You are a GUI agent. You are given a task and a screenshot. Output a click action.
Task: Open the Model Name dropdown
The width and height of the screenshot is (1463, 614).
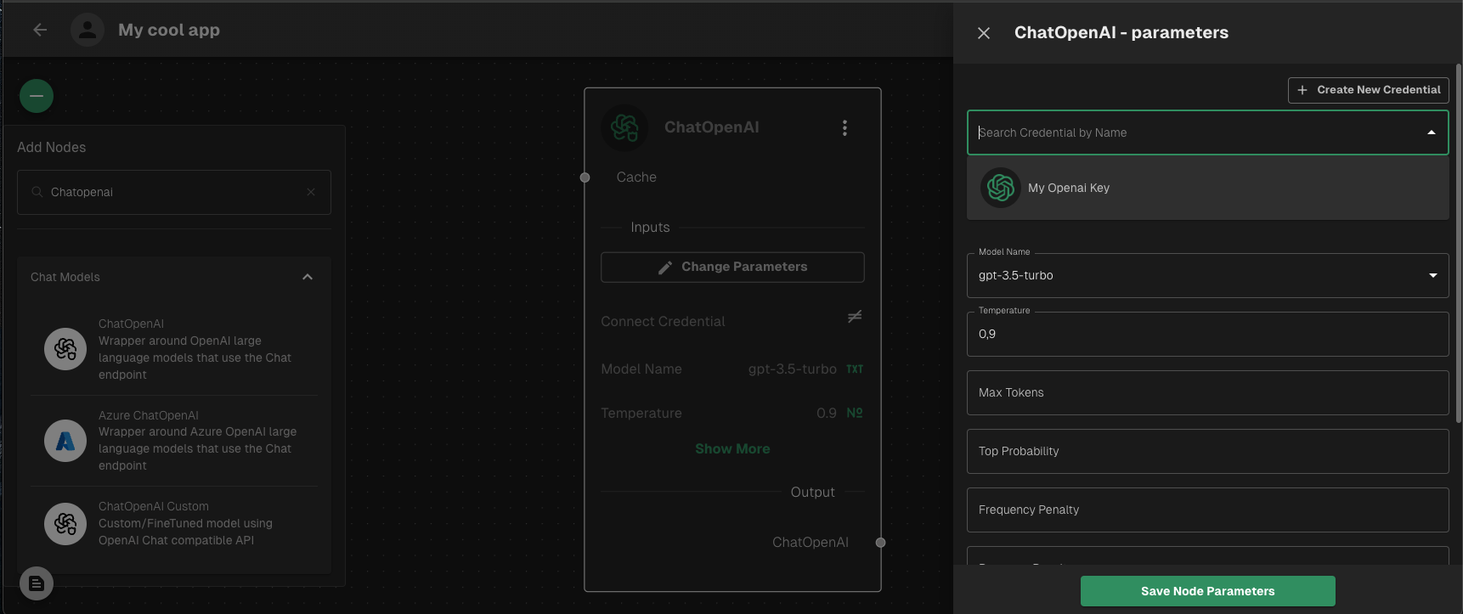(x=1432, y=275)
